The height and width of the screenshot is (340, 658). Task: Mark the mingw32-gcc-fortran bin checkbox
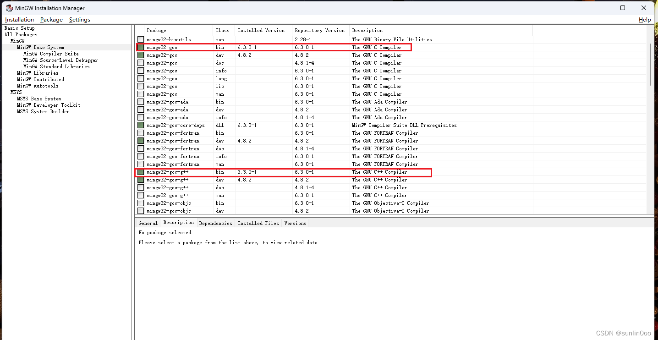141,133
